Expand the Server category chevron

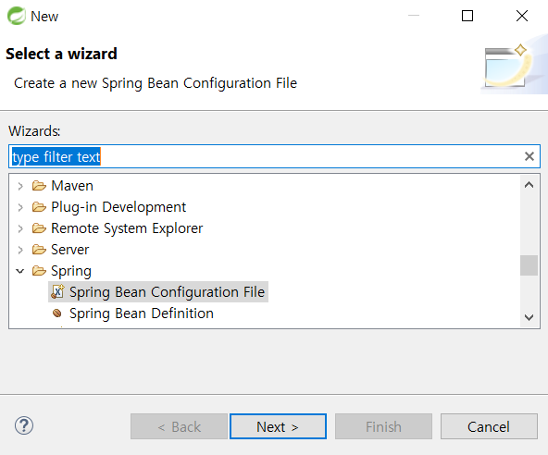[20, 250]
